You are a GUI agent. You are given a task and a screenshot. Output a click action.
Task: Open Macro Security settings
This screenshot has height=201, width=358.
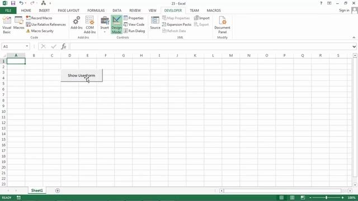(40, 31)
